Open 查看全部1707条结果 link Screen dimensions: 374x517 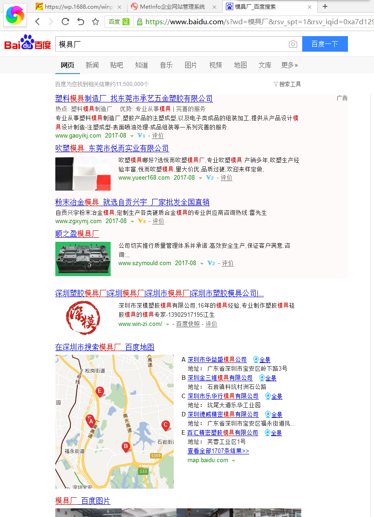point(218,451)
